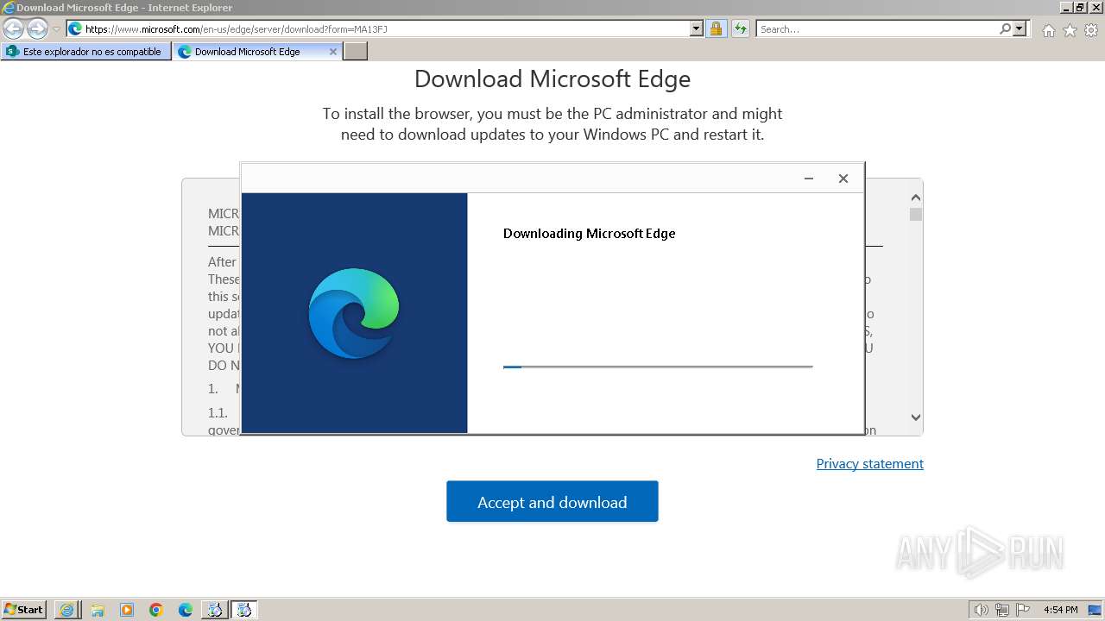Image resolution: width=1105 pixels, height=621 pixels.
Task: Open the security report padlock icon
Action: point(716,28)
